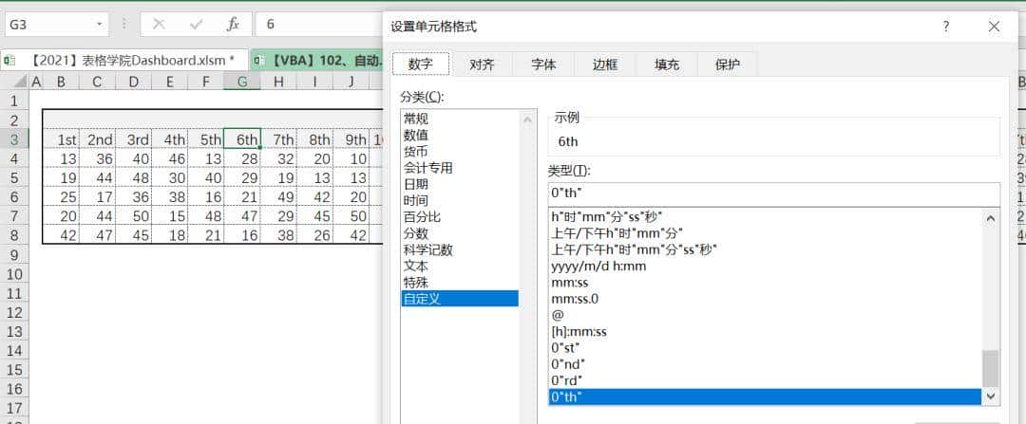Click the down arrow of type list scrollbar
This screenshot has width=1026, height=424.
991,396
